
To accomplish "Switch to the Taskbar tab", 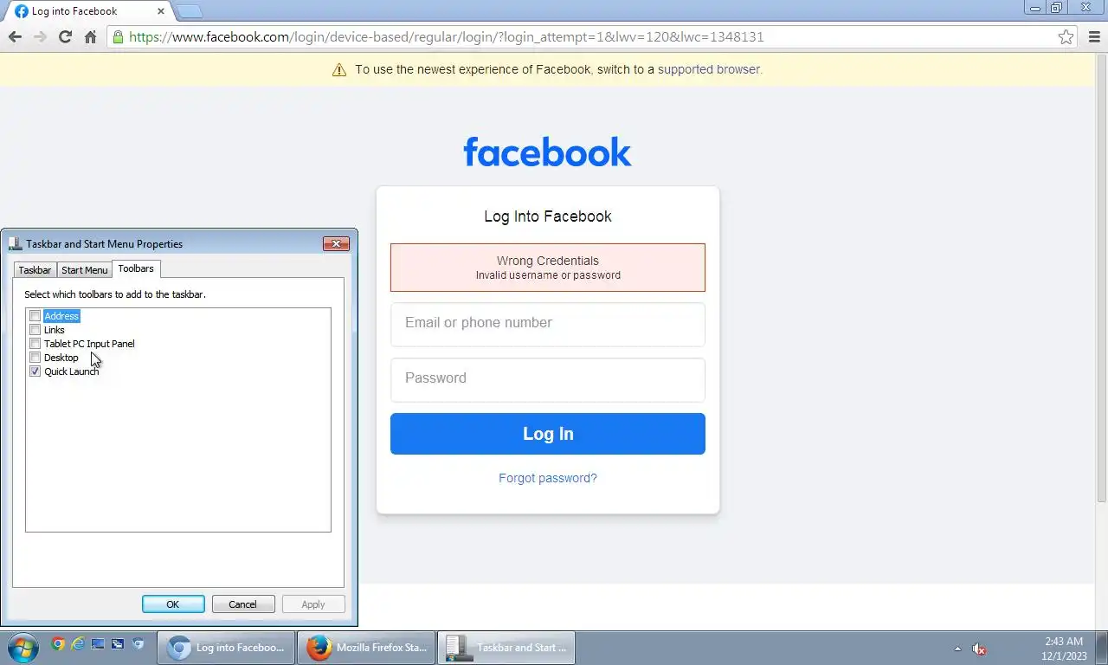I will pos(35,270).
